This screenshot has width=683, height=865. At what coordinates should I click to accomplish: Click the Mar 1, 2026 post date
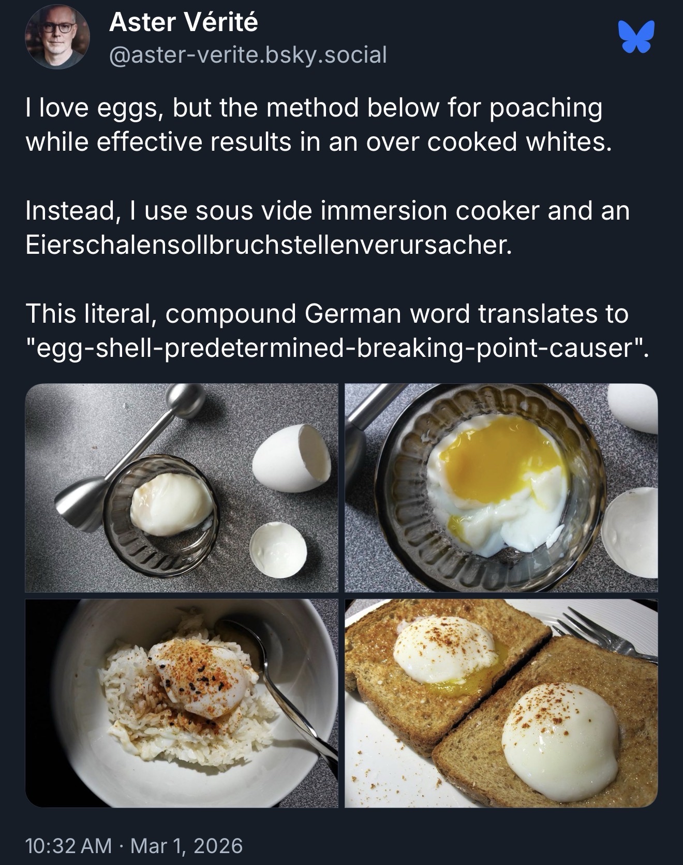186,845
